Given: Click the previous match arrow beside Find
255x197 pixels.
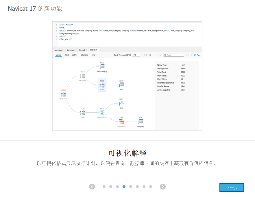Looking at the screenshot, I should (x=186, y=55).
